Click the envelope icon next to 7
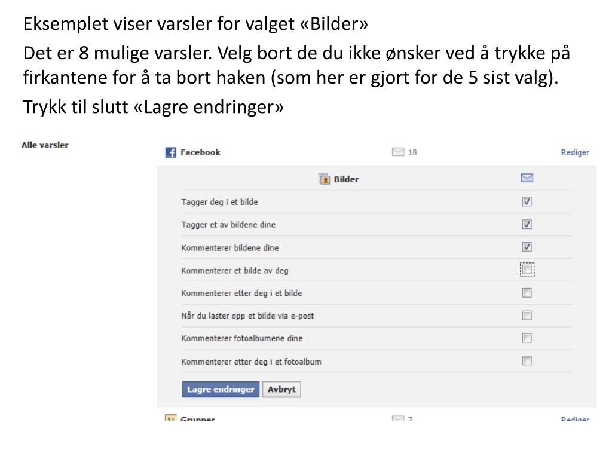This screenshot has width=612, height=459. click(x=397, y=418)
